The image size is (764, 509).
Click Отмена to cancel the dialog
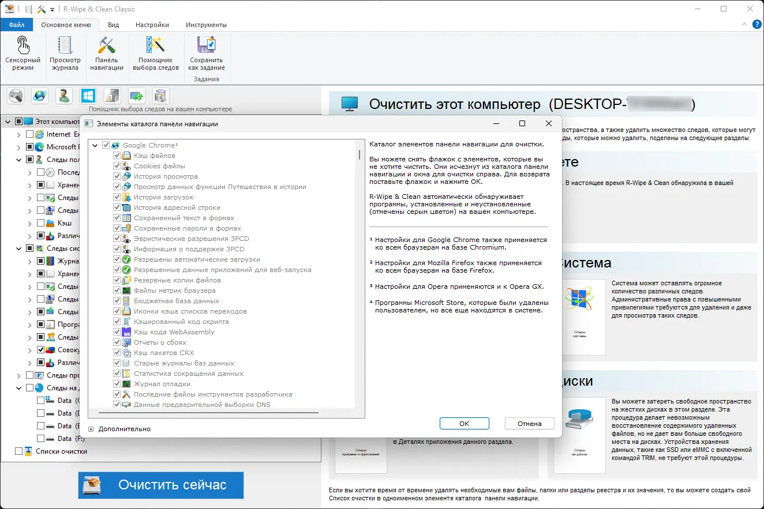[x=530, y=423]
